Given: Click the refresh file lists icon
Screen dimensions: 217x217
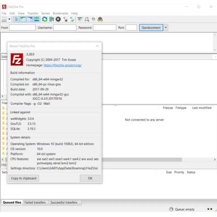Looking at the screenshot, I should coord(45,19).
